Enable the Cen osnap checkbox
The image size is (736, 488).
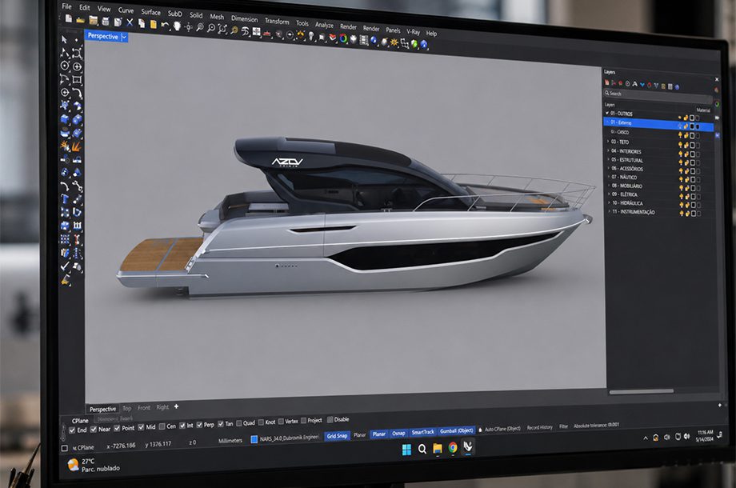click(x=162, y=426)
